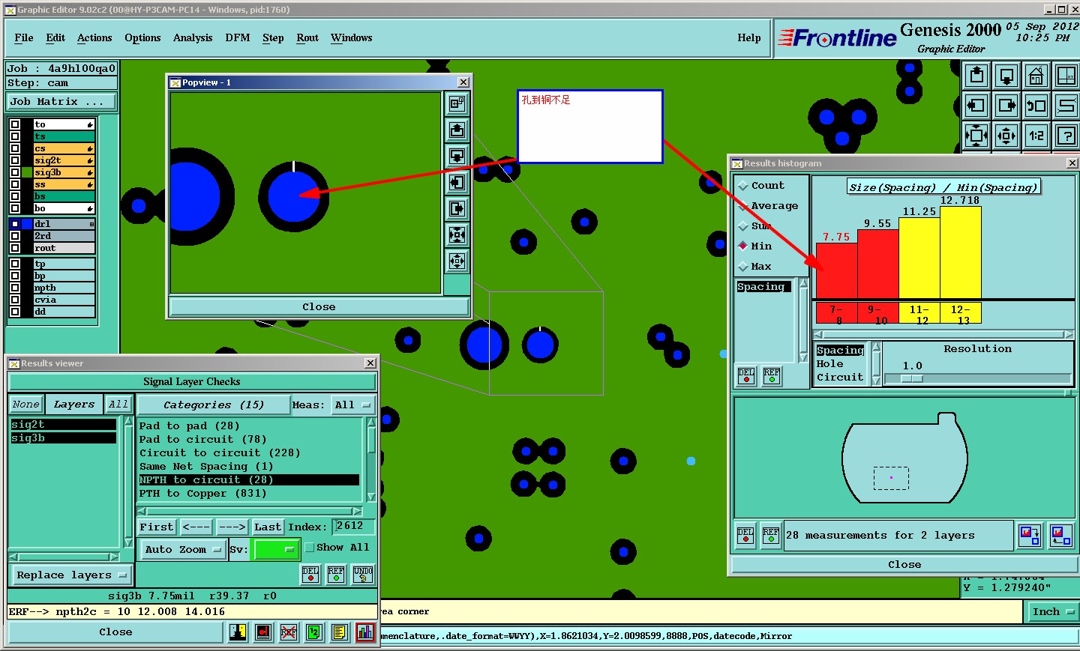Click the pan down icon in main toolbar
This screenshot has width=1080, height=651.
[1006, 76]
